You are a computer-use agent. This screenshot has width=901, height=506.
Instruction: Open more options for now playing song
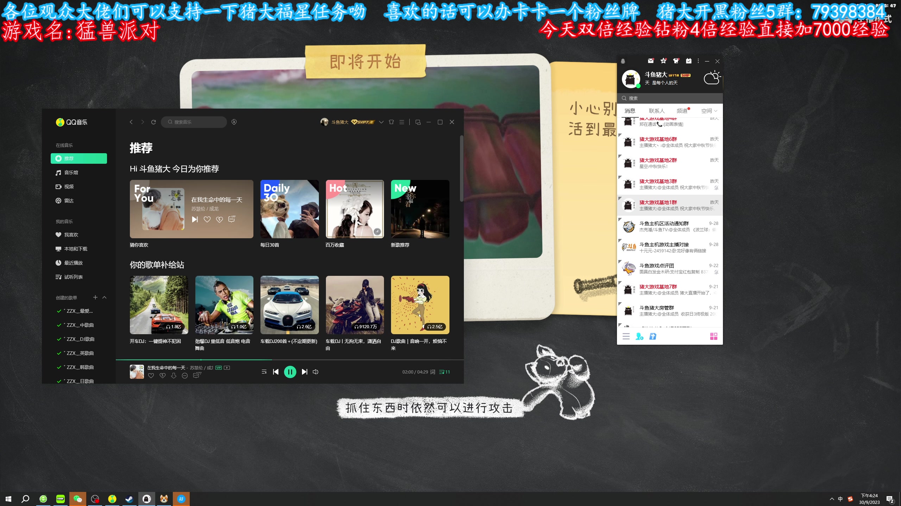185,376
